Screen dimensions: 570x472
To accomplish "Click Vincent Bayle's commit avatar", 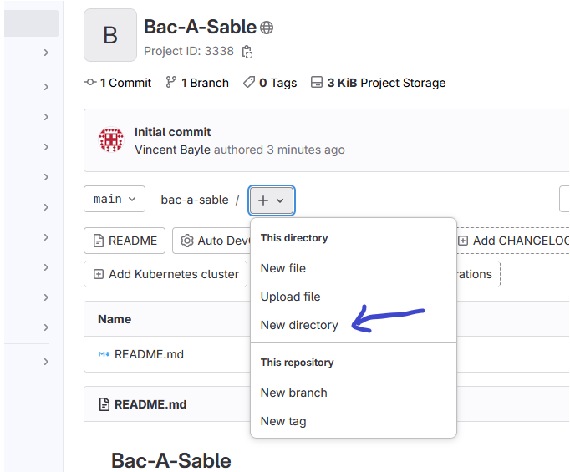I will pyautogui.click(x=111, y=140).
